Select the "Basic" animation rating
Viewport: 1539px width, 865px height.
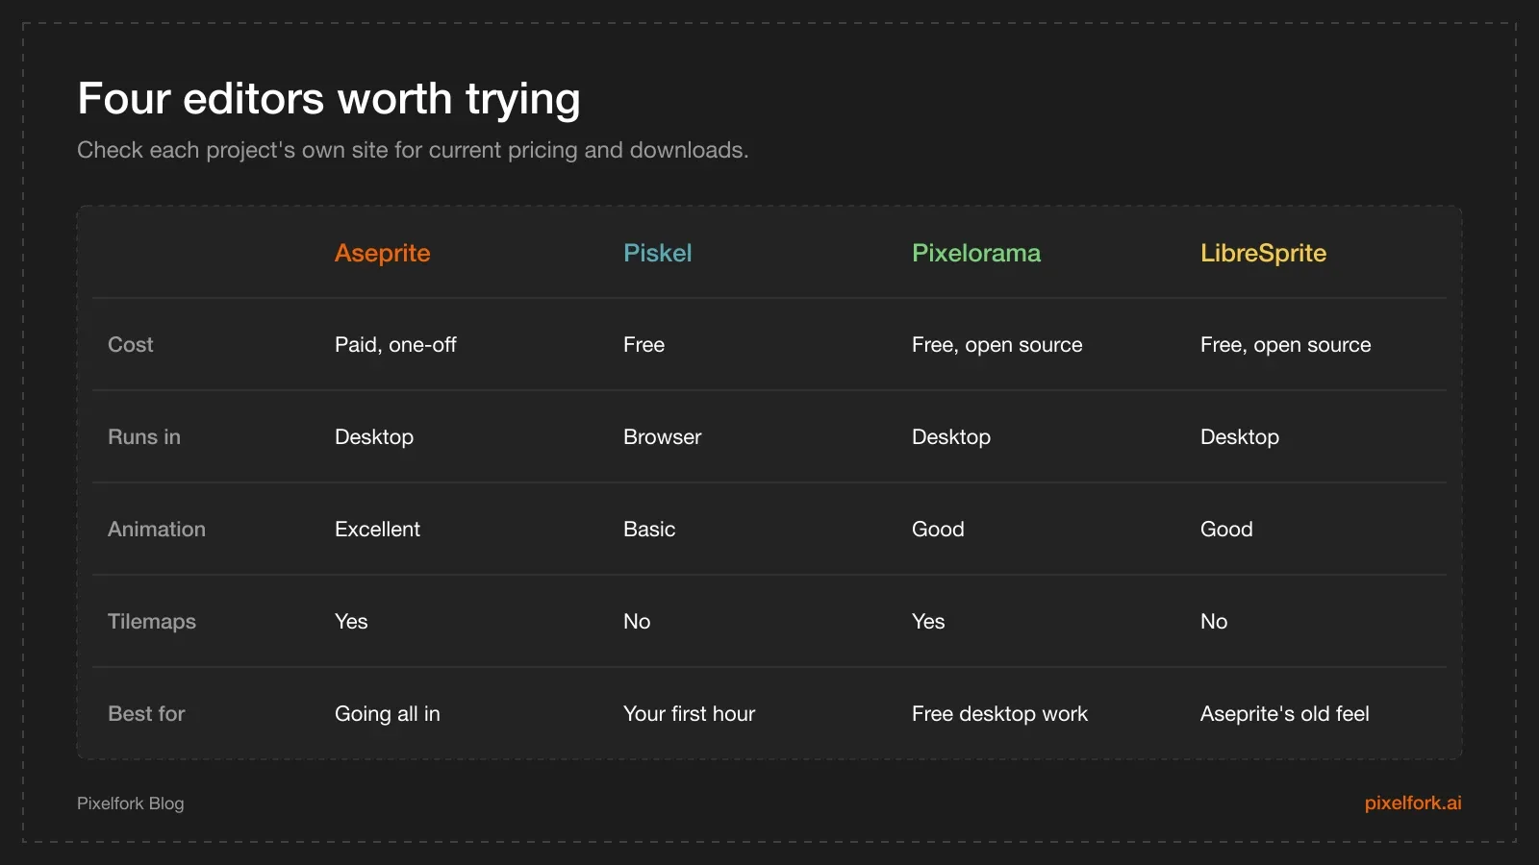pos(649,529)
